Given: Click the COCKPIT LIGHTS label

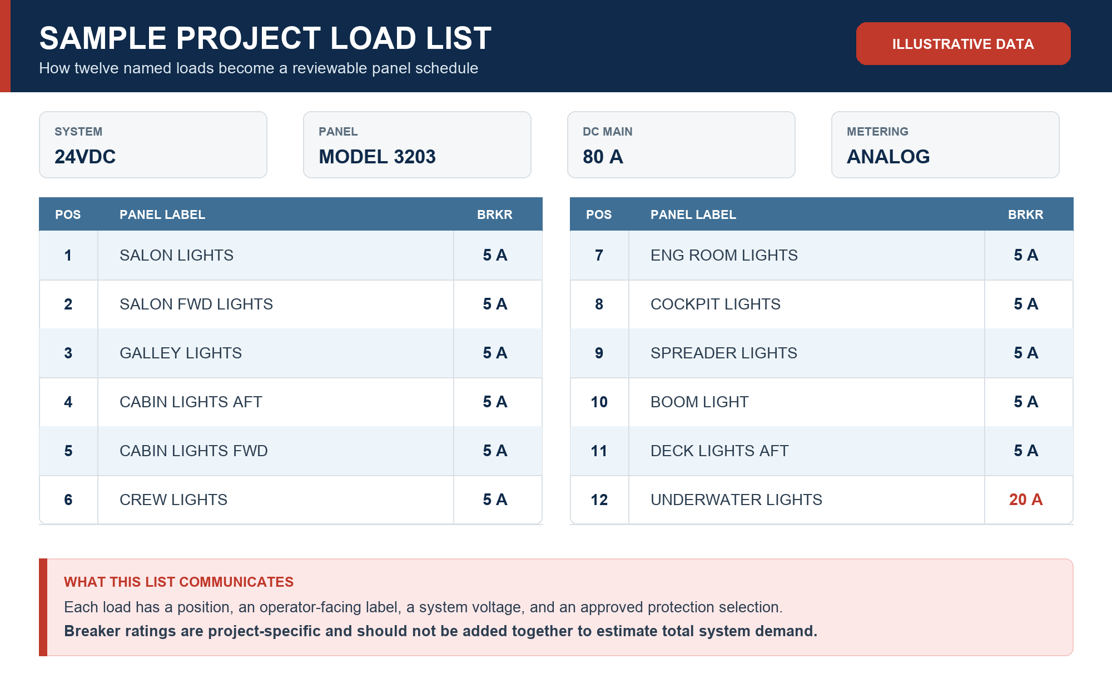Looking at the screenshot, I should point(716,304).
